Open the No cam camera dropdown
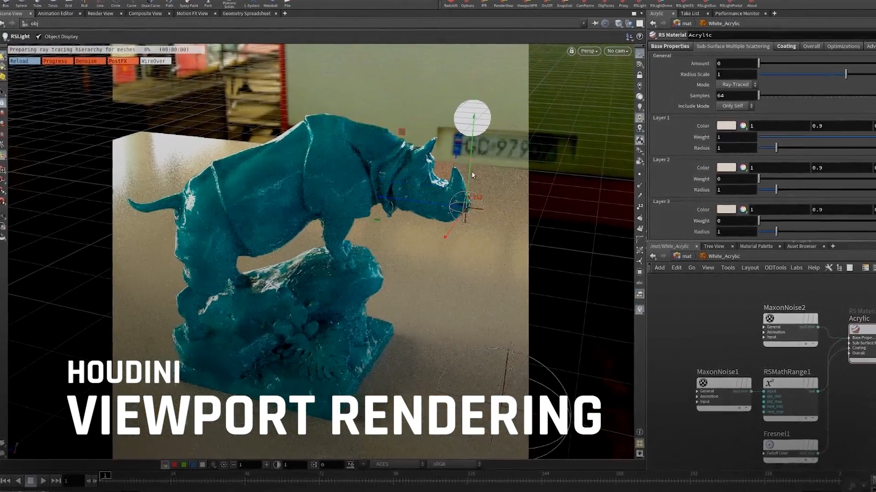 click(617, 51)
